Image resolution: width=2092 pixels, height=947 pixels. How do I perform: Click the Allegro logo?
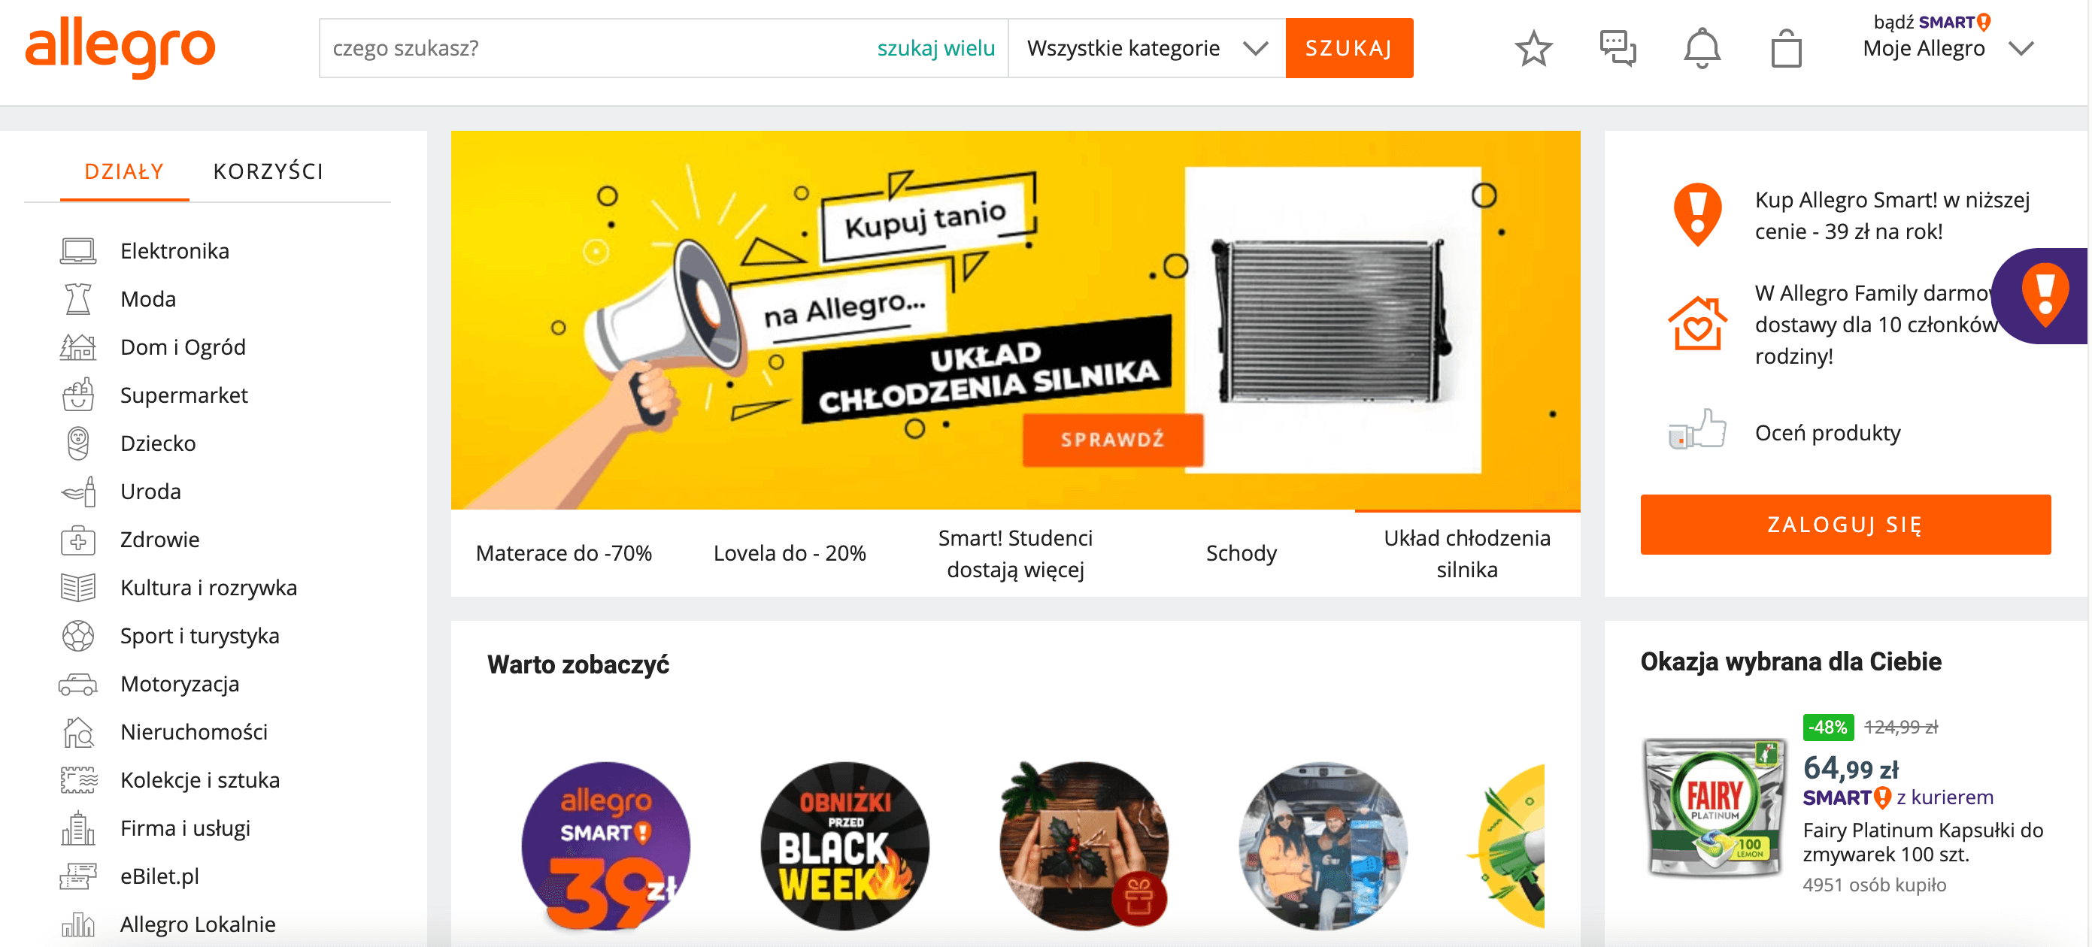pos(120,49)
